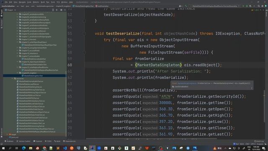Launch Microsoft Edge from taskbar

[x=23, y=148]
